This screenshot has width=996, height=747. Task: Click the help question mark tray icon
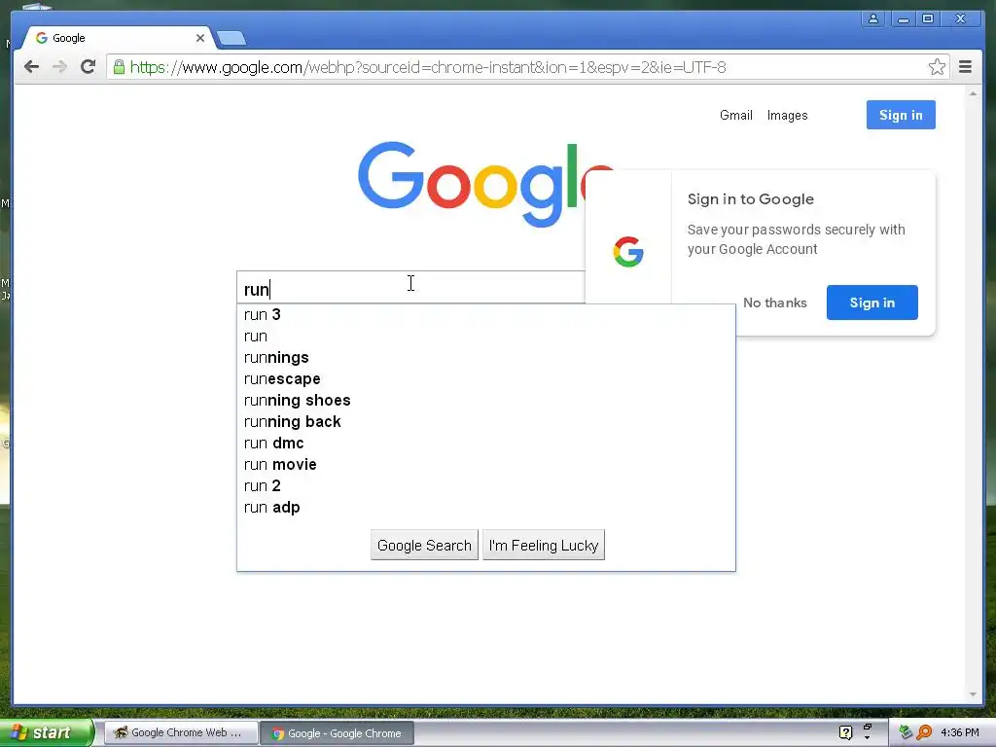point(845,732)
